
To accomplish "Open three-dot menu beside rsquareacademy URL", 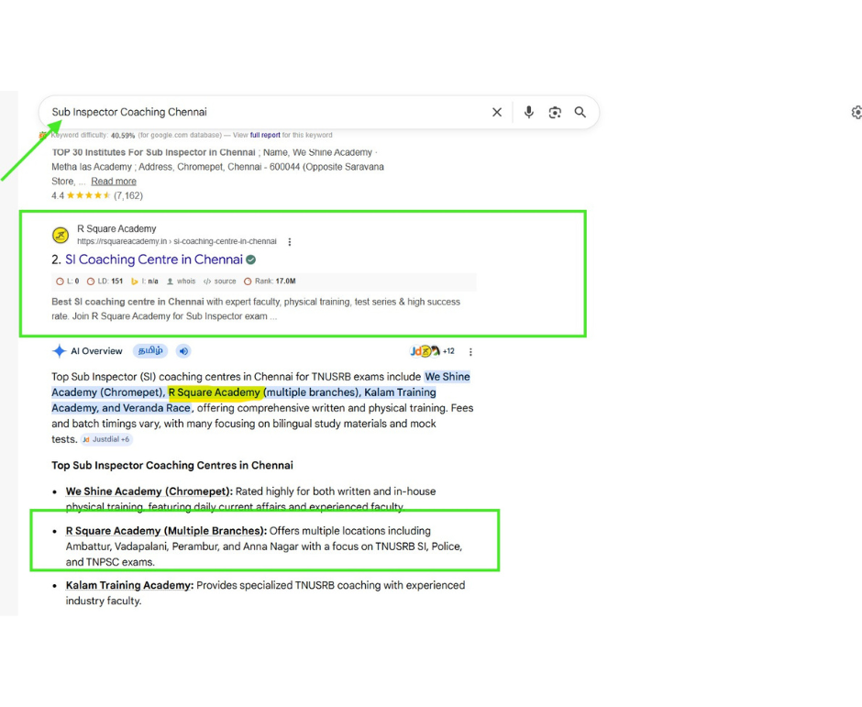I will point(290,241).
